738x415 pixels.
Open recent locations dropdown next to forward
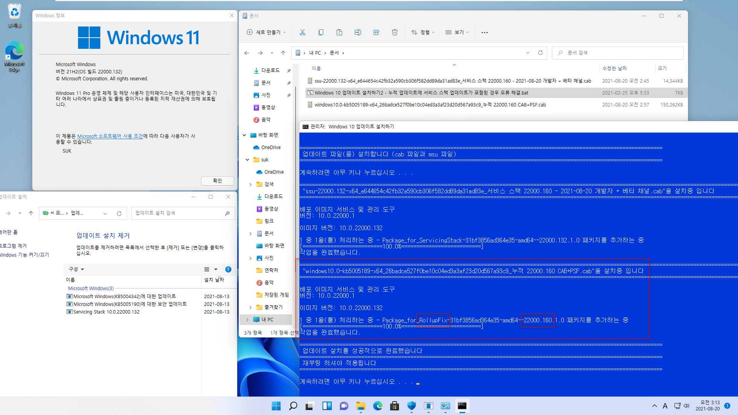tap(272, 53)
